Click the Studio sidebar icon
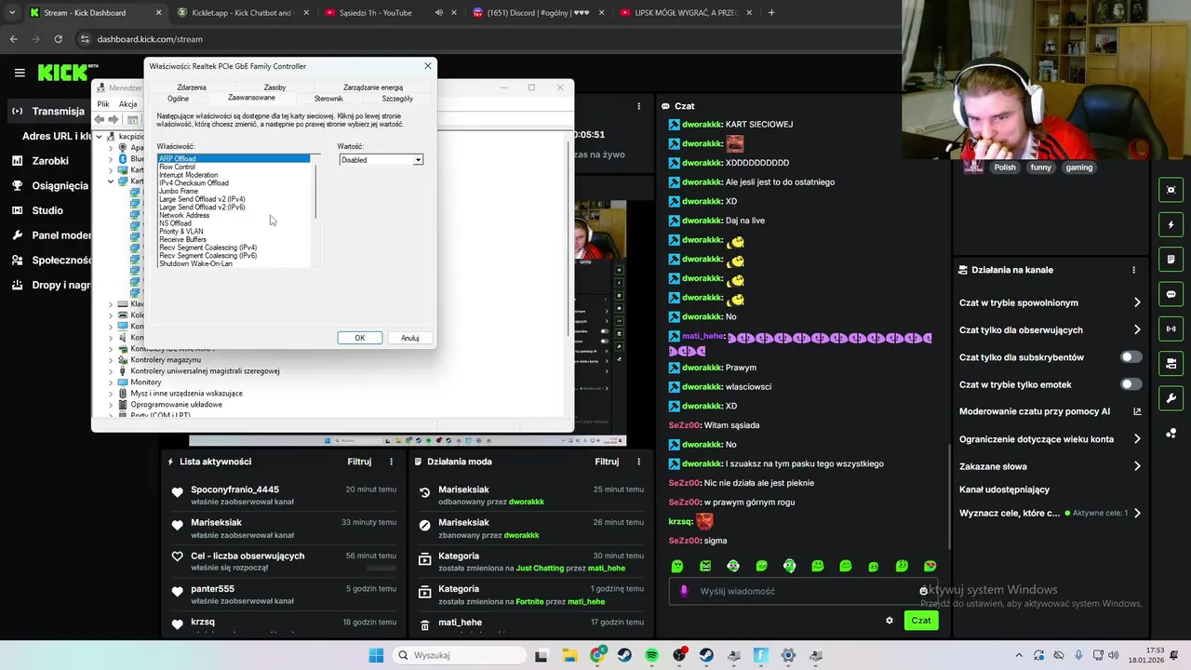Image resolution: width=1191 pixels, height=670 pixels. 17,210
